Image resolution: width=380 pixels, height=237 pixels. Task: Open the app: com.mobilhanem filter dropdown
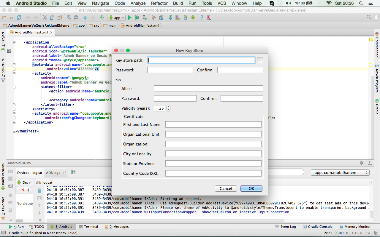coord(340,172)
